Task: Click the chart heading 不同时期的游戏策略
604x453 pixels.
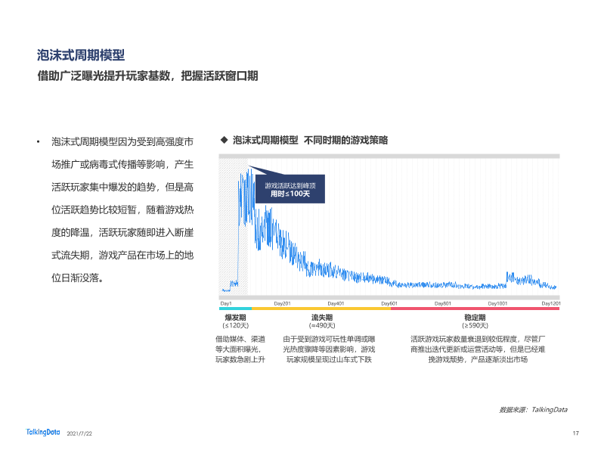Action: pyautogui.click(x=345, y=140)
